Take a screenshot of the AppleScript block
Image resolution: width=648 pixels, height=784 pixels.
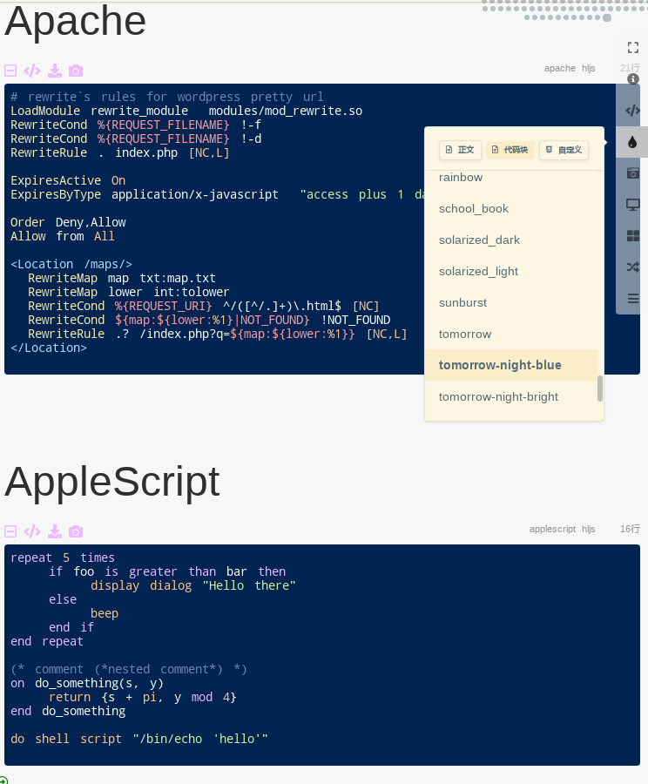tap(76, 531)
